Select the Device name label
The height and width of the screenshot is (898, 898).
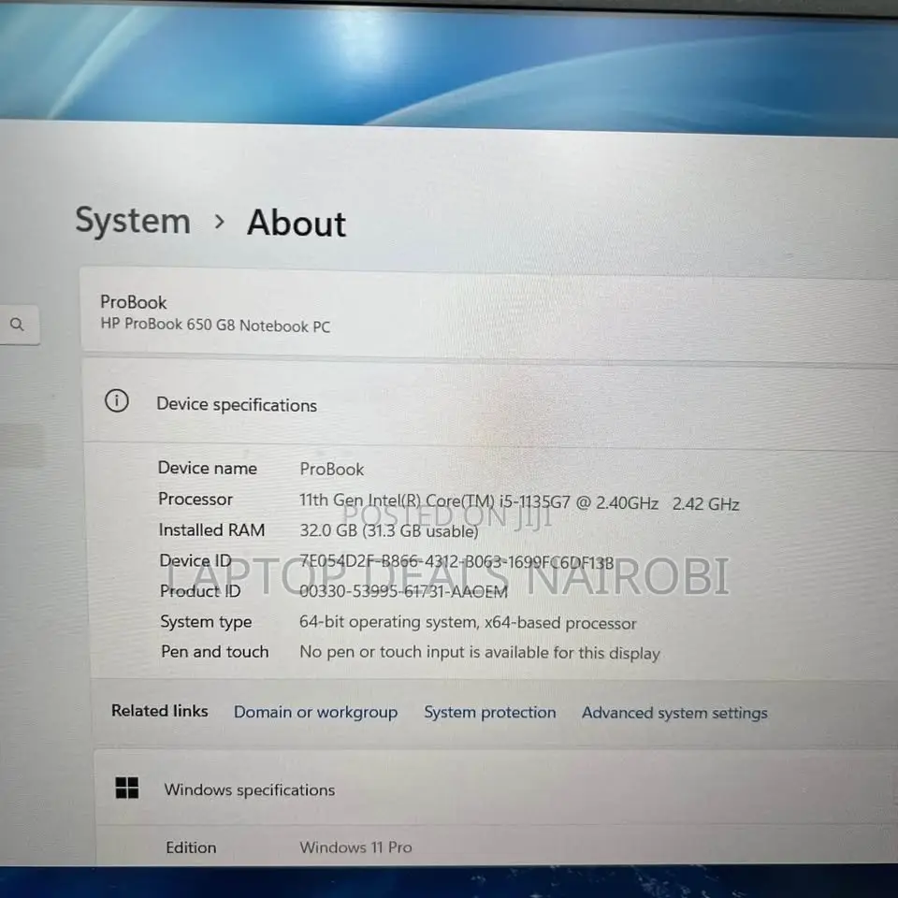tap(208, 469)
